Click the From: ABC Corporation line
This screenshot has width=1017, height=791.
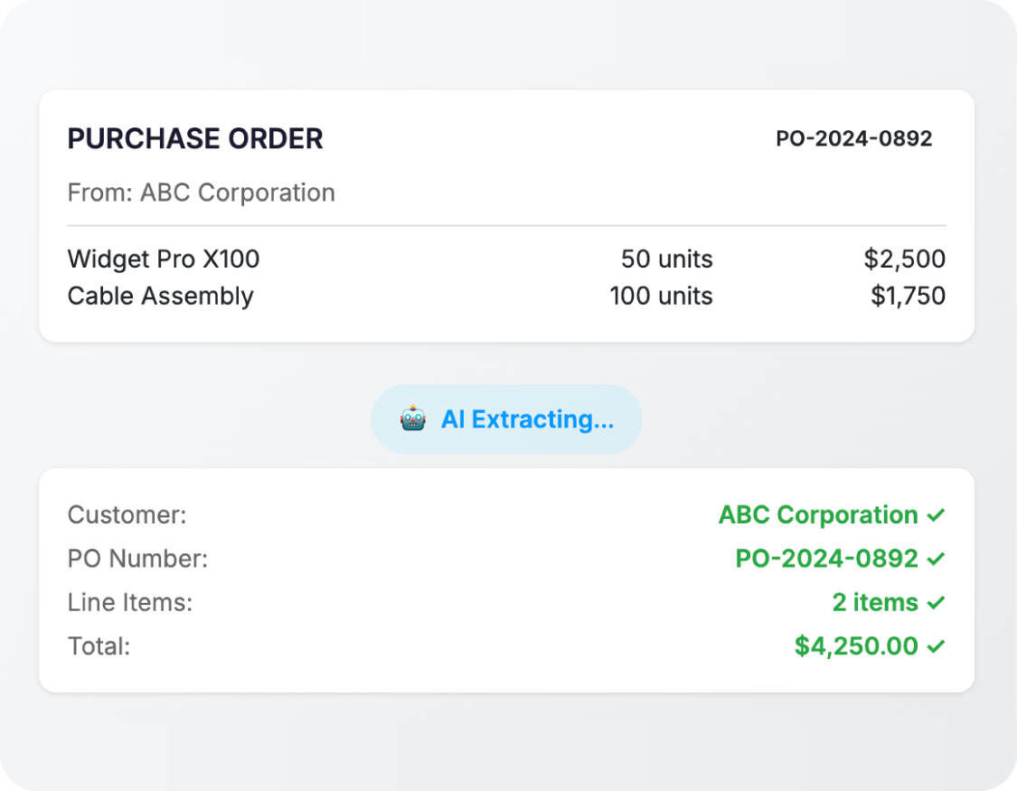click(202, 193)
